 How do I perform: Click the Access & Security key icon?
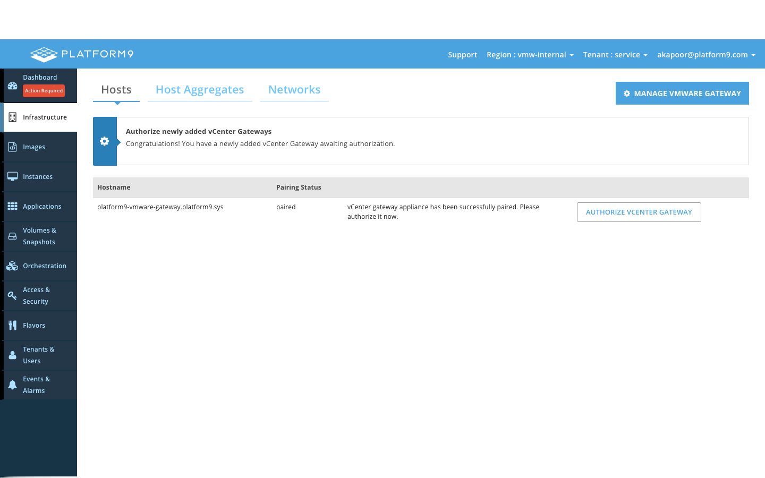tap(13, 296)
